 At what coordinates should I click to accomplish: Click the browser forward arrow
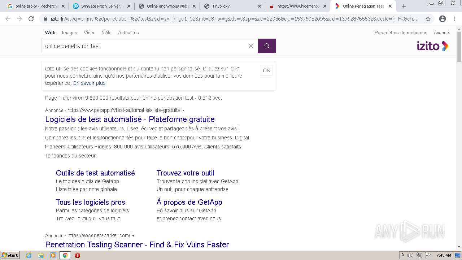pyautogui.click(x=19, y=19)
